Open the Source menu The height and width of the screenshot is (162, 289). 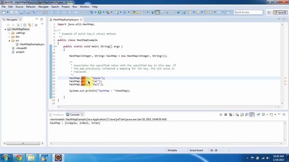(x=19, y=7)
